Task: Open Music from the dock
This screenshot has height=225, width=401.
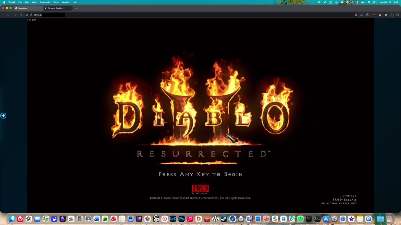Action: pos(190,219)
